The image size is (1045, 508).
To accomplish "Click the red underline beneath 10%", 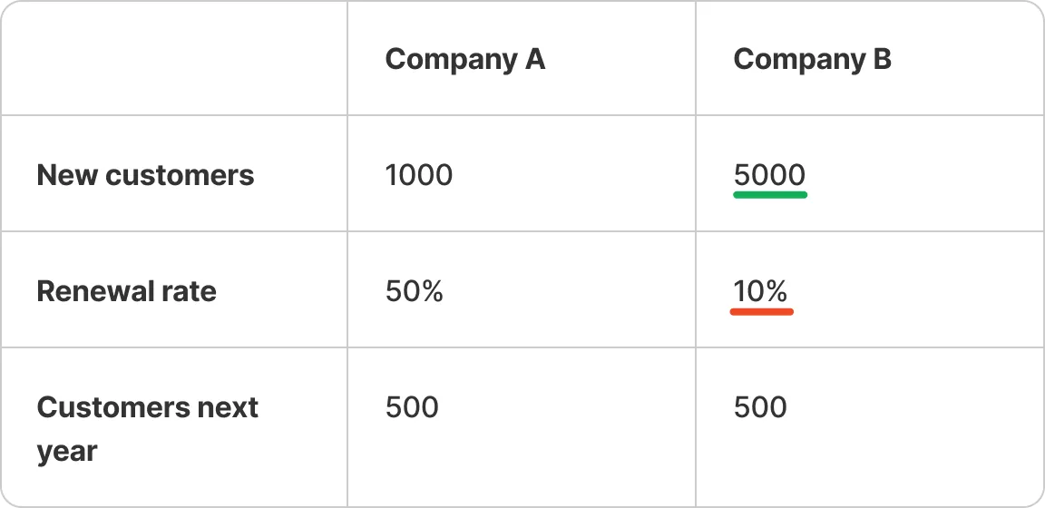I will [x=762, y=311].
